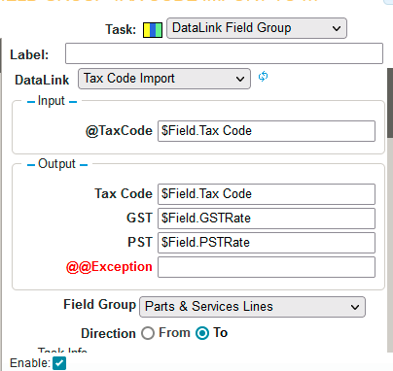Click the @TaxCode input field
The height and width of the screenshot is (371, 393).
(x=267, y=131)
